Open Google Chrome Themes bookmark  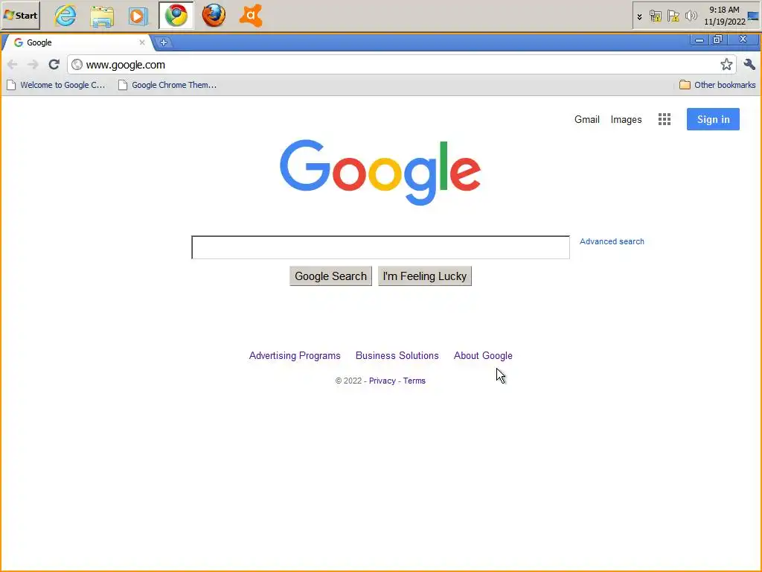click(x=167, y=85)
